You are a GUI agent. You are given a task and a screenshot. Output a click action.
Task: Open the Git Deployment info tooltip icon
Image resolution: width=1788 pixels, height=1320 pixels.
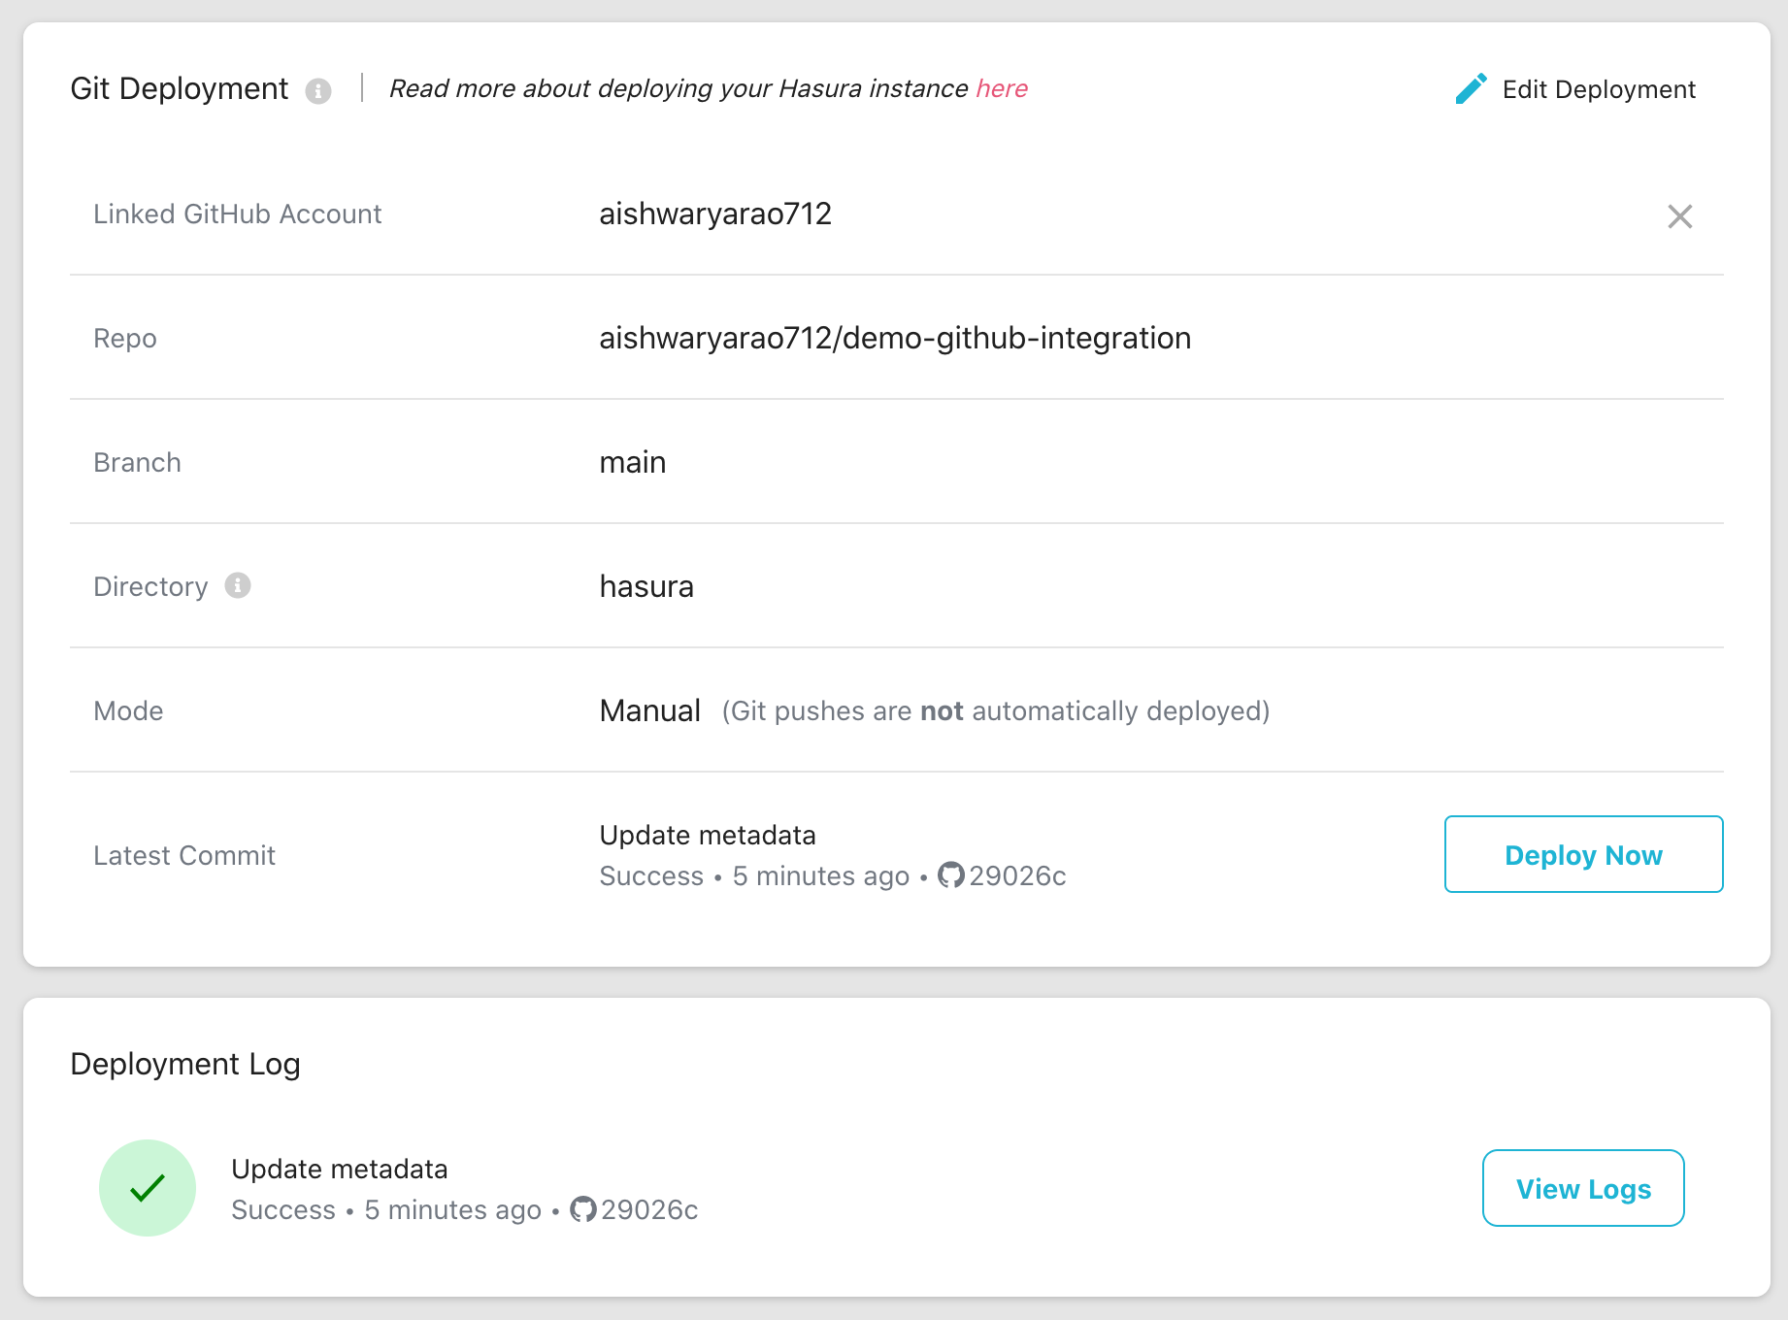(x=319, y=91)
